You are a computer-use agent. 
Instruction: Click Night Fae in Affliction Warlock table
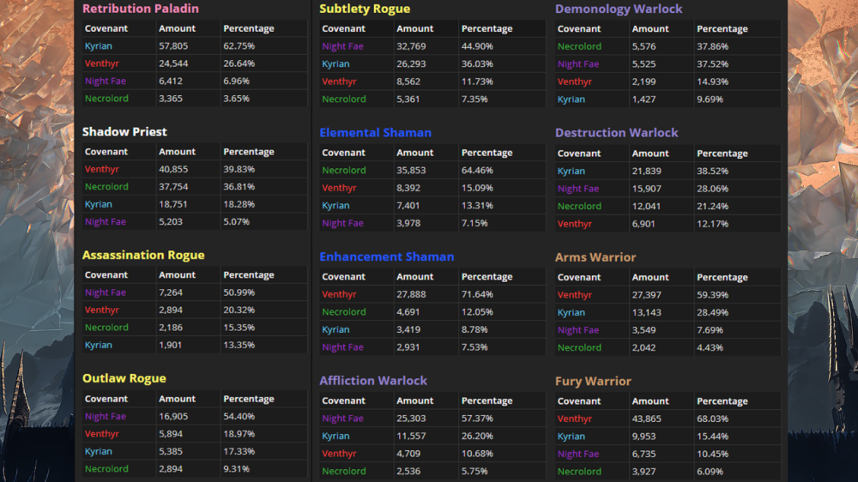pos(342,419)
